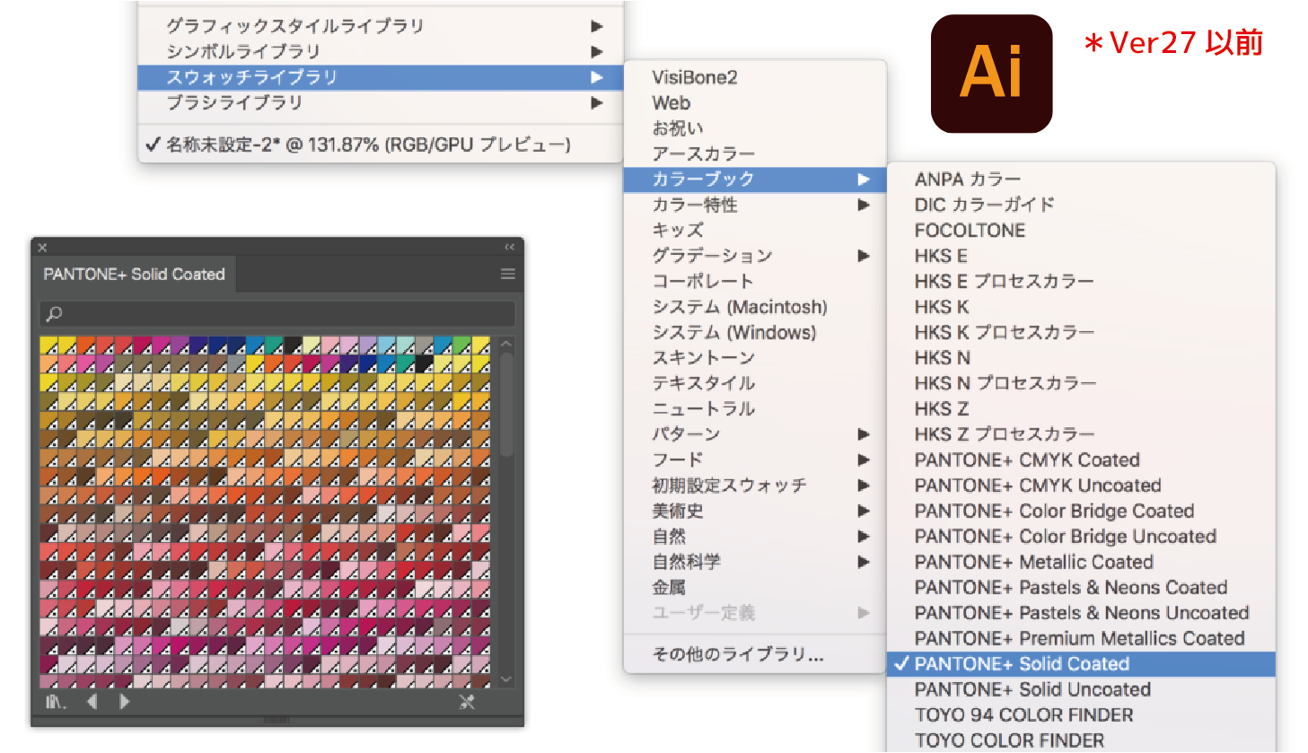The width and height of the screenshot is (1308, 753).
Task: Select checked document 名称未設定-2 window entry
Action: [x=380, y=144]
